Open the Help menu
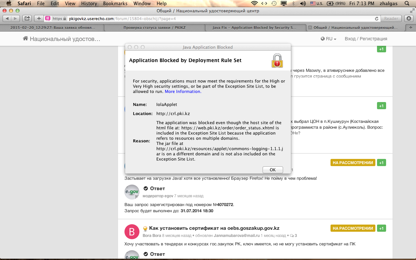 (x=162, y=4)
